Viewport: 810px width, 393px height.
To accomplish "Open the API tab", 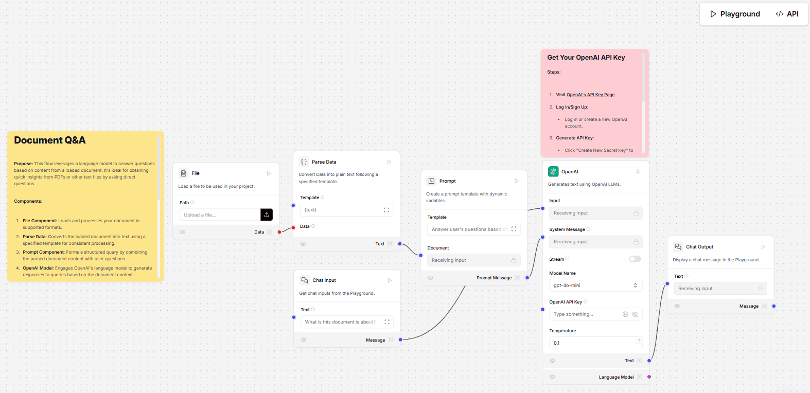I will coord(787,14).
